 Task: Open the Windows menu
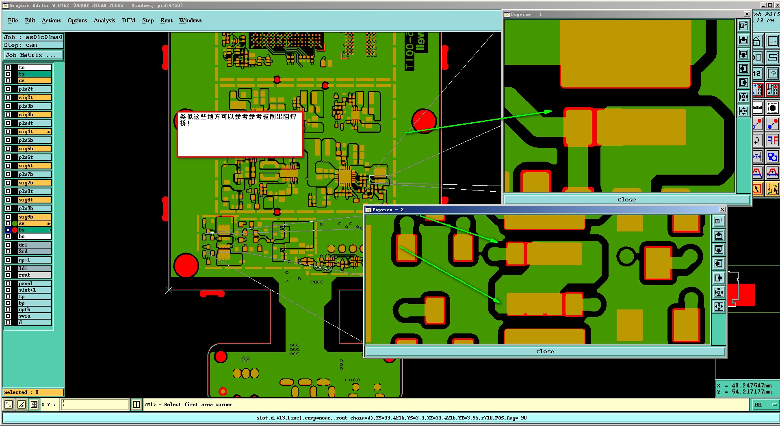pyautogui.click(x=191, y=20)
